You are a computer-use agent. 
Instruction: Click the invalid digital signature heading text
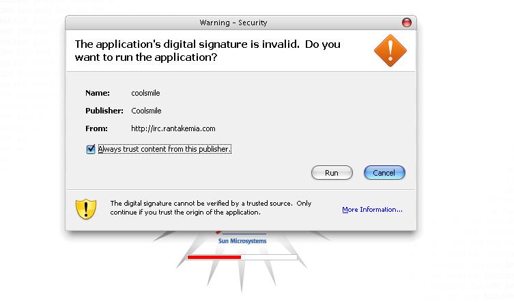point(207,51)
